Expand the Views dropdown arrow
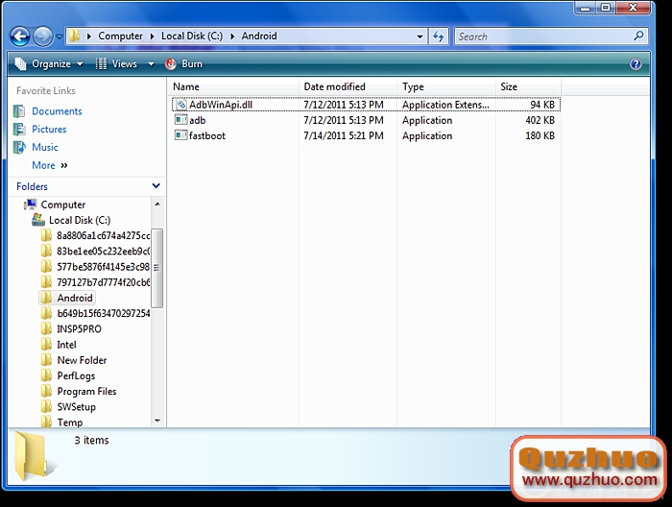Viewport: 672px width, 507px height. [x=151, y=64]
